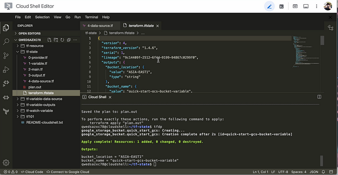The image size is (338, 175).
Task: Open the Terraform extension icon
Action: coord(6,112)
